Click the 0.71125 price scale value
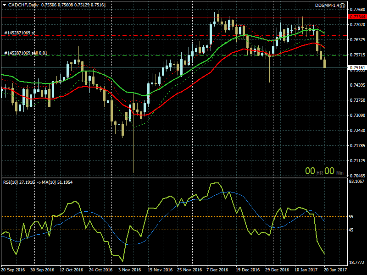 pos(357,161)
